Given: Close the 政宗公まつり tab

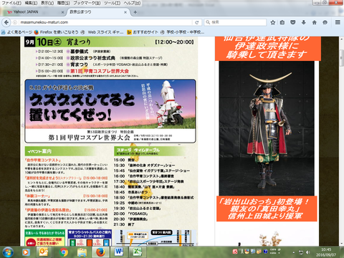Looking at the screenshot, I should 125,12.
